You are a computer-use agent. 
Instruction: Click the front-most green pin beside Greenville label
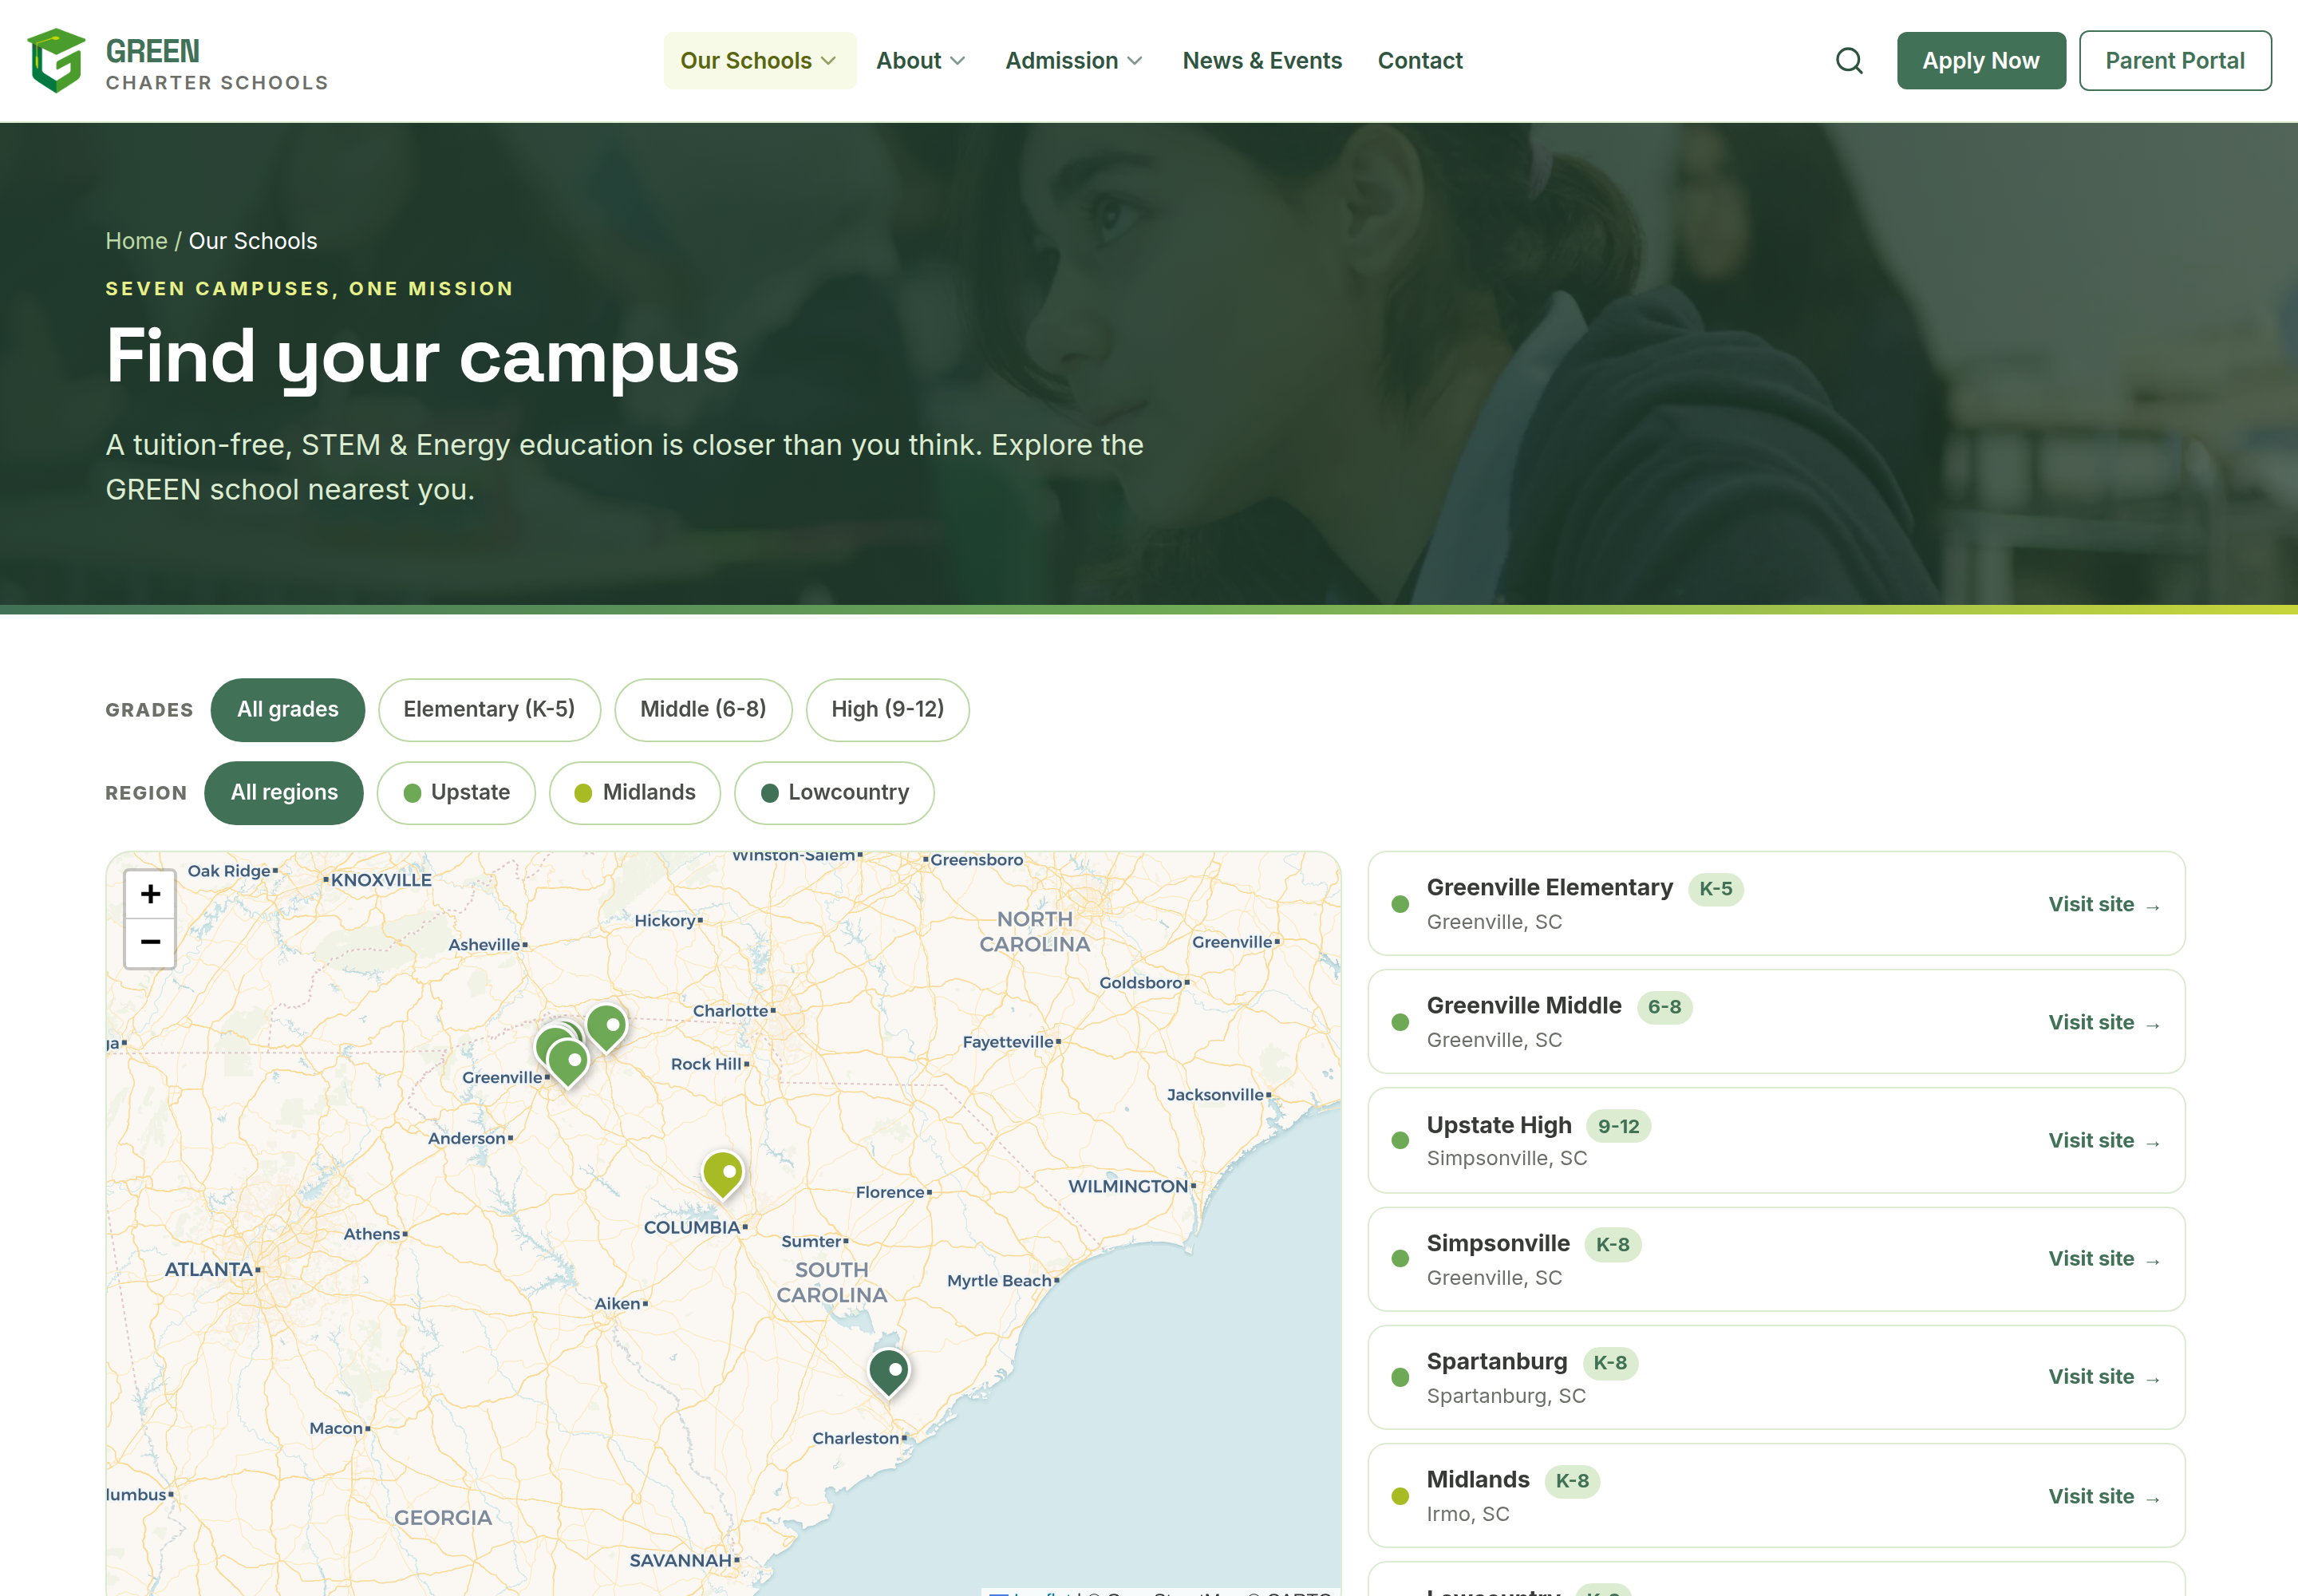(x=568, y=1063)
